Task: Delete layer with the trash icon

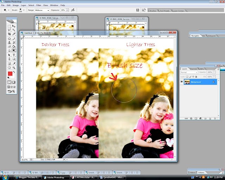Action: coord(215,118)
